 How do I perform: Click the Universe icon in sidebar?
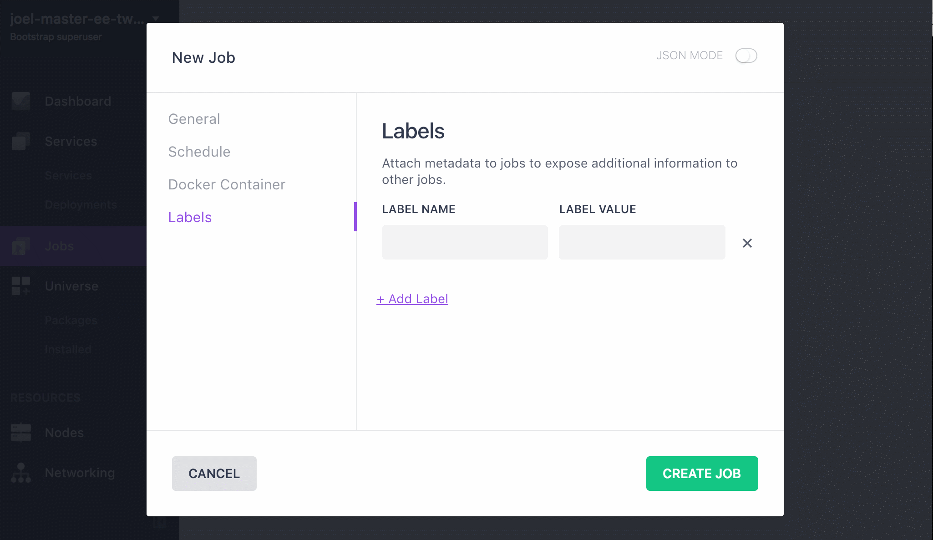20,286
